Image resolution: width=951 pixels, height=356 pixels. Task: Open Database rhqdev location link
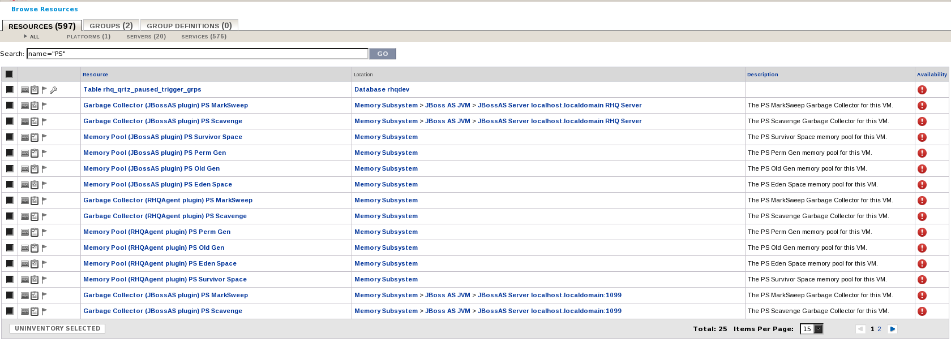382,89
